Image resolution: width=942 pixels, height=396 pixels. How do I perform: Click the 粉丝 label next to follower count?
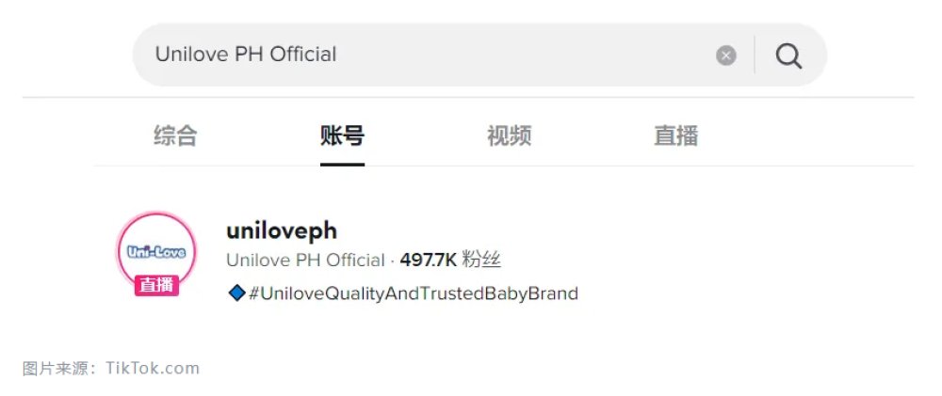481,260
